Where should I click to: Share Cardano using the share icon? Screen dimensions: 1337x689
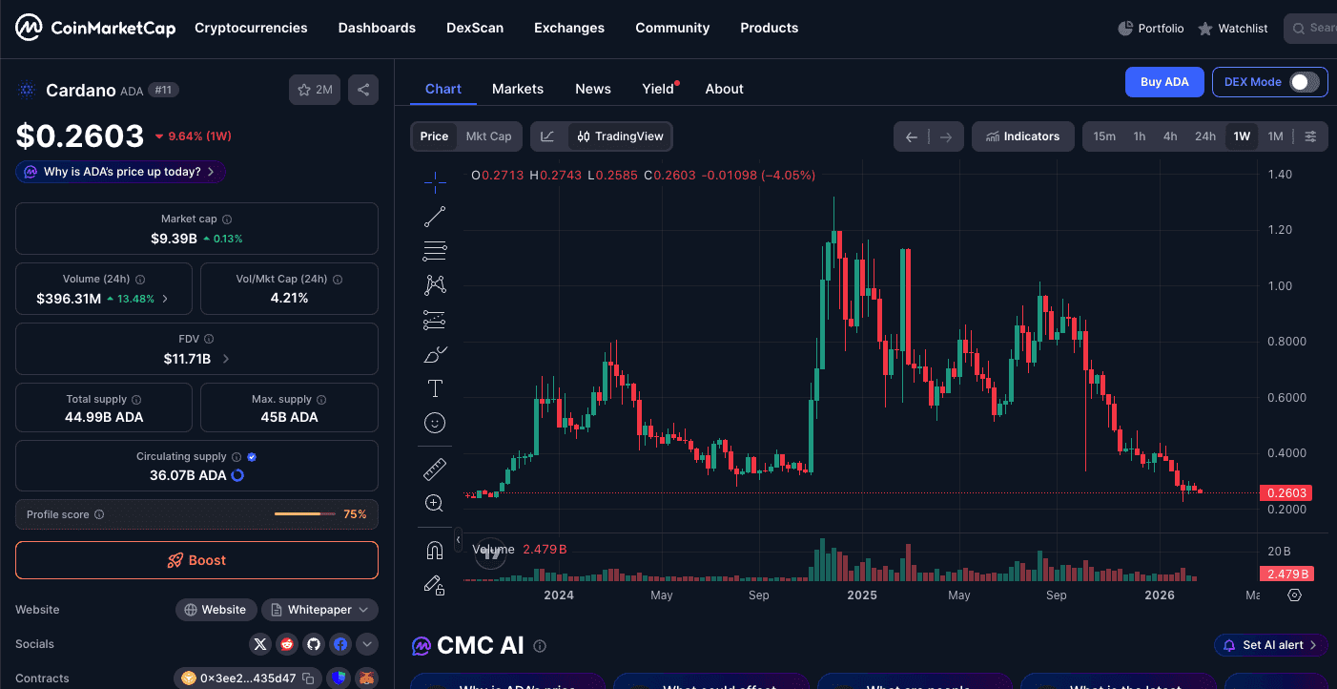[x=363, y=90]
